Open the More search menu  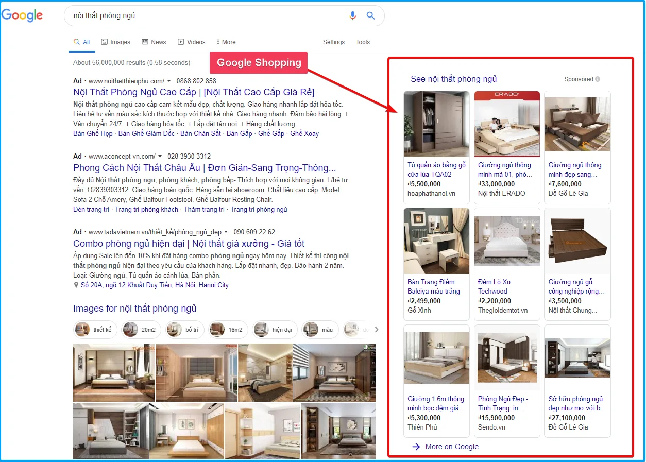click(x=226, y=42)
